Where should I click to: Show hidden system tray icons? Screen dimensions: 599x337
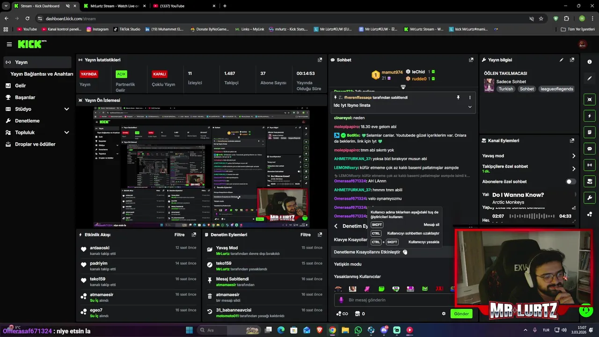click(x=525, y=330)
